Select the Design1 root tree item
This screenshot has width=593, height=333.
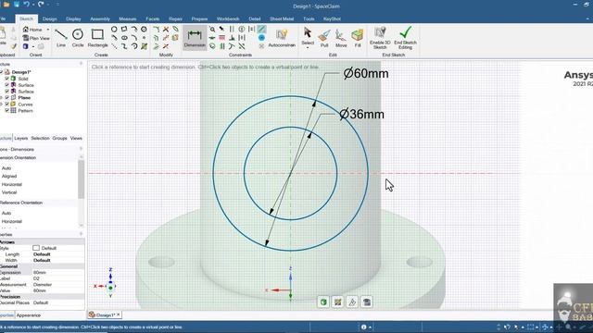click(20, 72)
